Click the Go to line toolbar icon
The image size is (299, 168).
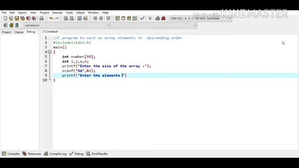[x=85, y=18]
